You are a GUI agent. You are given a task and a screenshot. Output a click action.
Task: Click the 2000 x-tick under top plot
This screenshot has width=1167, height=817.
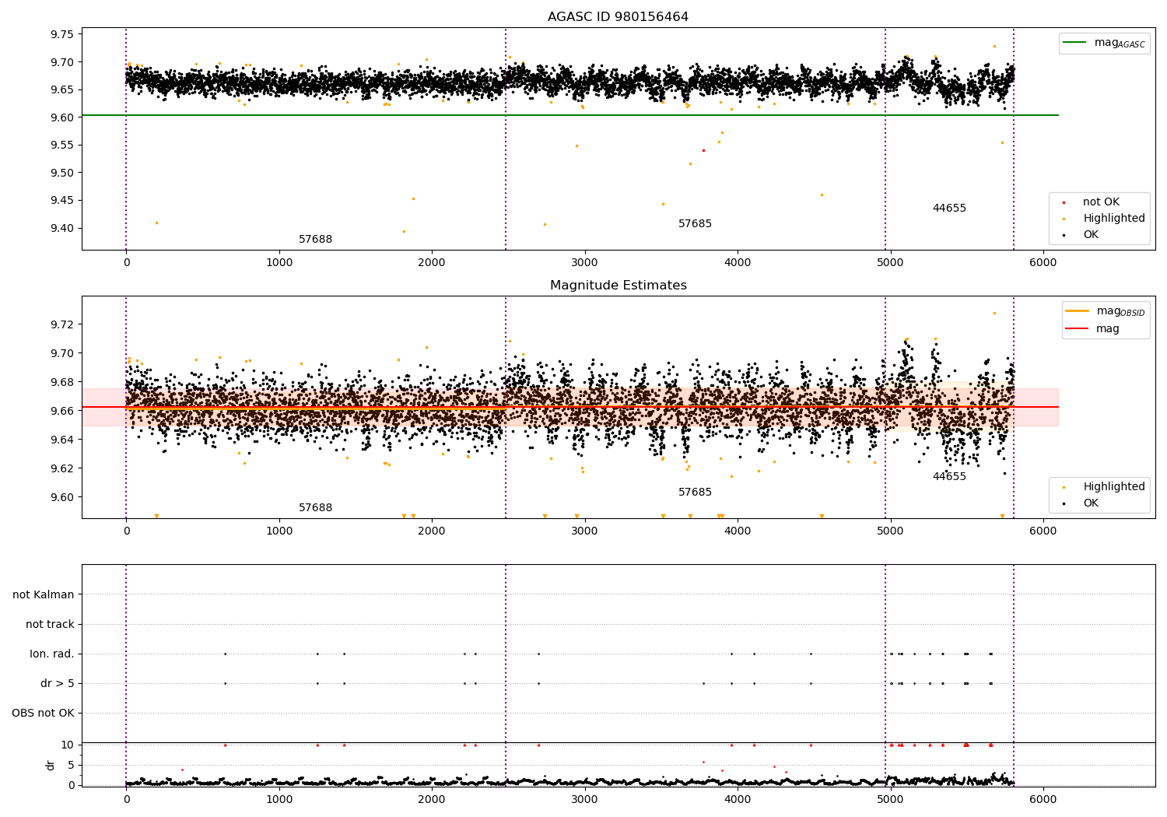(x=432, y=263)
